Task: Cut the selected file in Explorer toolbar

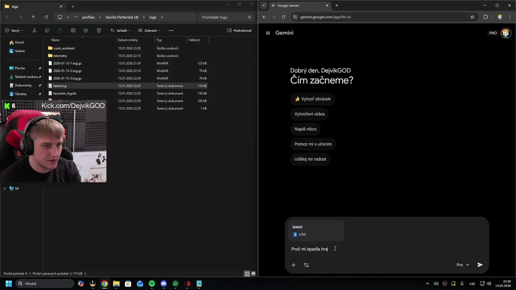Action: [x=34, y=31]
